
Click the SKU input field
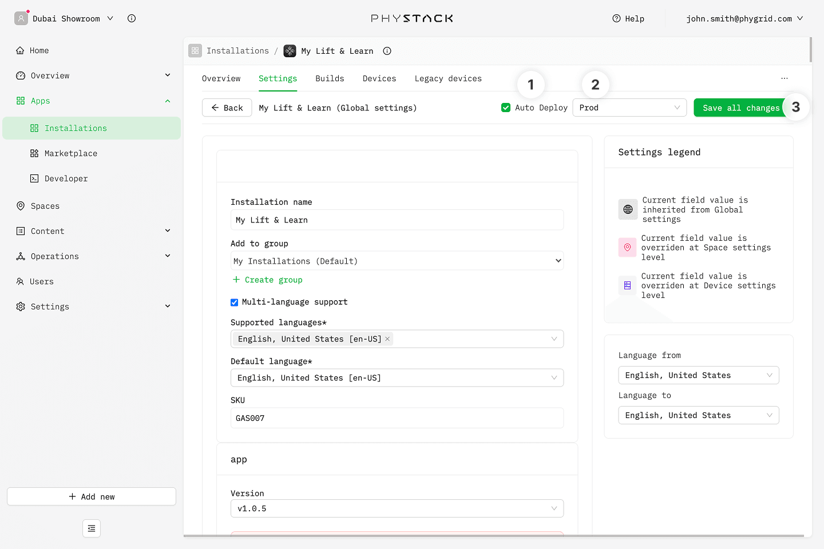click(397, 418)
